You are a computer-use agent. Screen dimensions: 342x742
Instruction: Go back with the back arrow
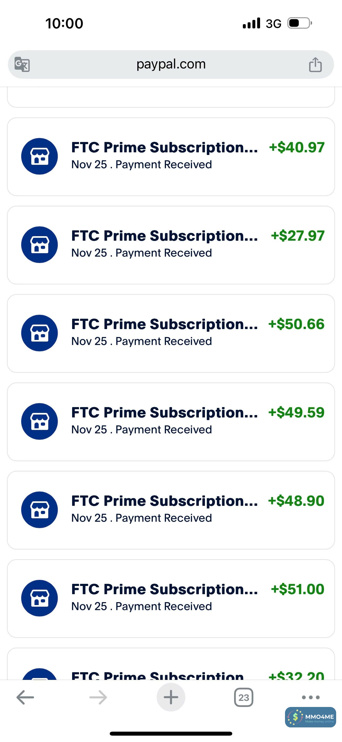[25, 697]
